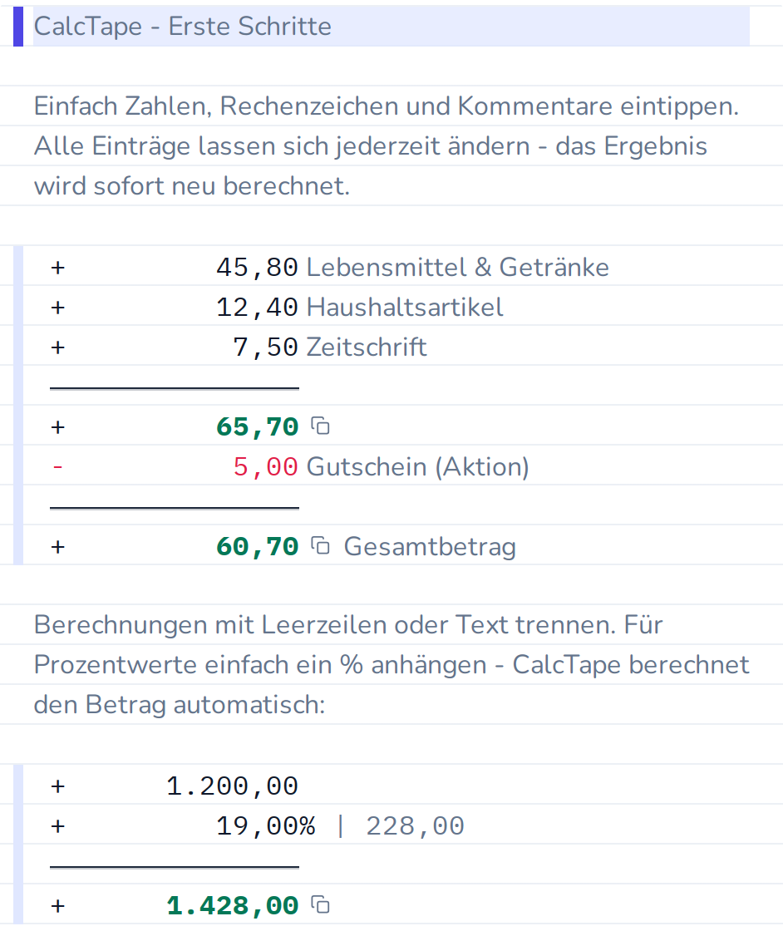Screen dimensions: 783x931
Task: Copy the 65,70 subtotal result
Action: pyautogui.click(x=321, y=426)
